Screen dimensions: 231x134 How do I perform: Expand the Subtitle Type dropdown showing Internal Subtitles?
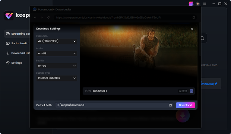click(57, 78)
